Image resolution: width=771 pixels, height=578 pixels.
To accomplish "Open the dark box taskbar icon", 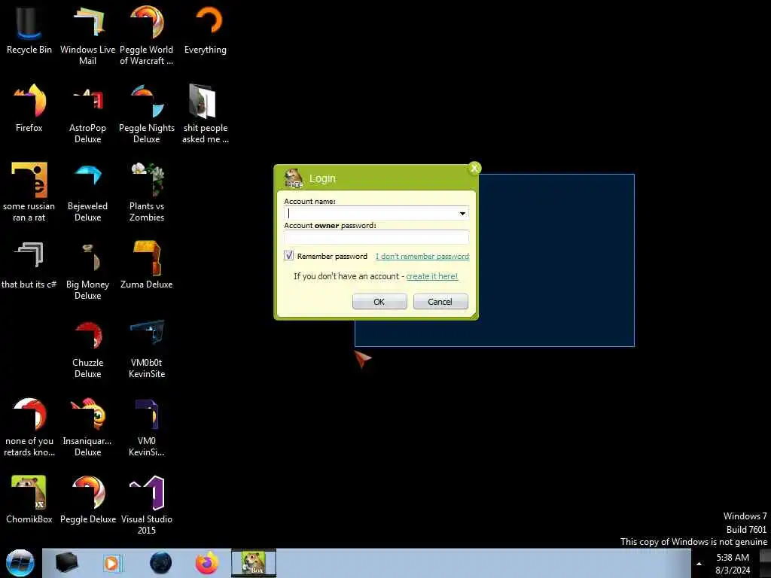I will click(x=67, y=563).
